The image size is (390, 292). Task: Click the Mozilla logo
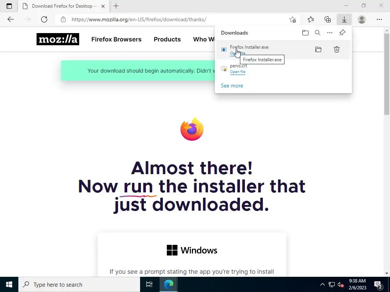[x=58, y=39]
